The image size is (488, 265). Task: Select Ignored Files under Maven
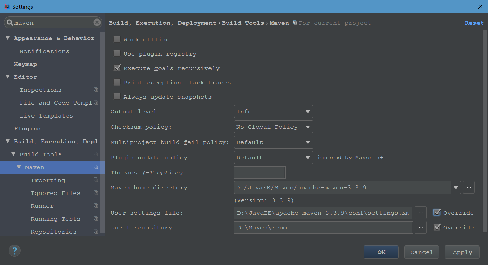[x=56, y=193]
